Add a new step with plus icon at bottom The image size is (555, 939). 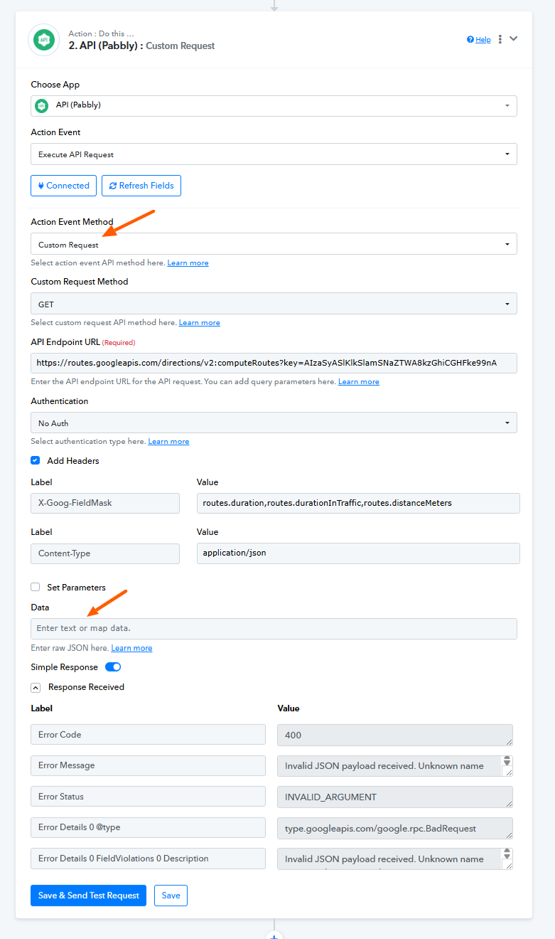coord(274,935)
